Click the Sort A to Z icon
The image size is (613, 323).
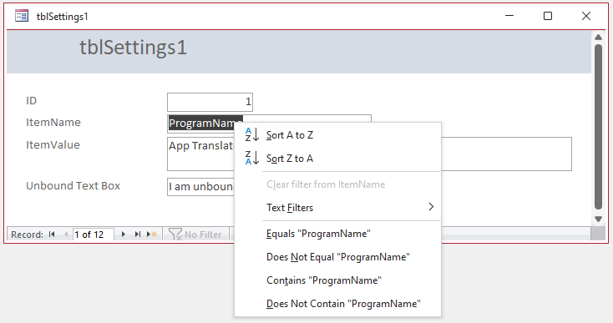click(252, 134)
